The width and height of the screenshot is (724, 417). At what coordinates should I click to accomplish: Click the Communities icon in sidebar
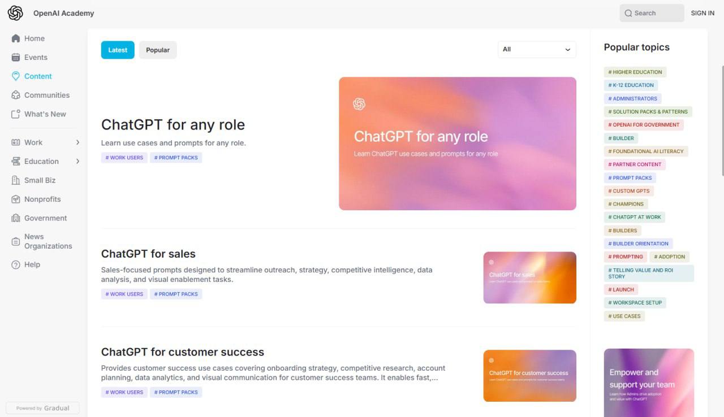(16, 95)
